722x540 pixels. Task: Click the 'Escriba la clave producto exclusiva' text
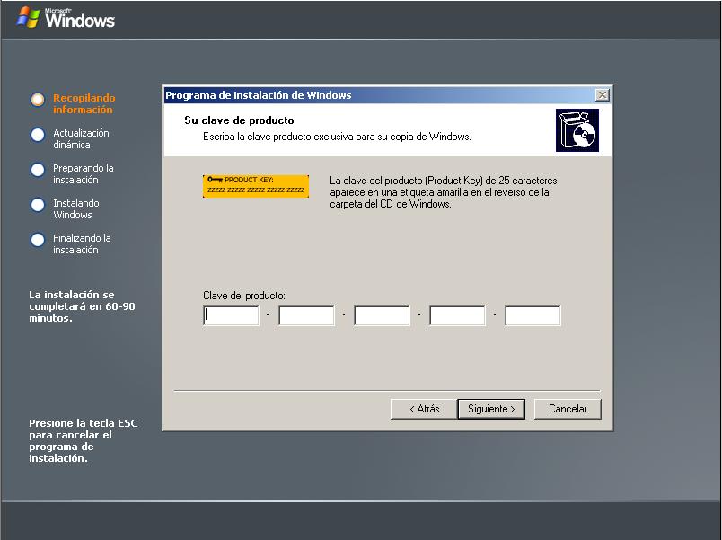click(337, 137)
